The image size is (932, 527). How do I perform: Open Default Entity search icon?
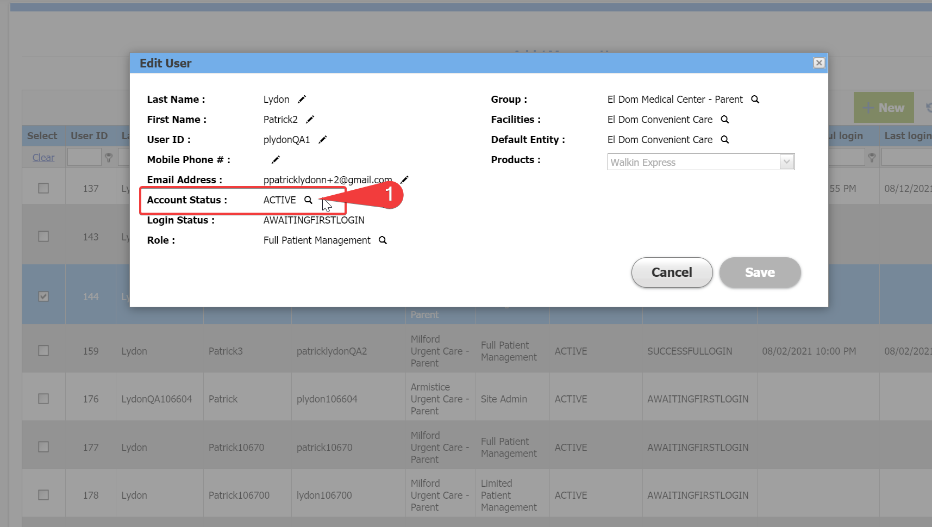point(724,139)
